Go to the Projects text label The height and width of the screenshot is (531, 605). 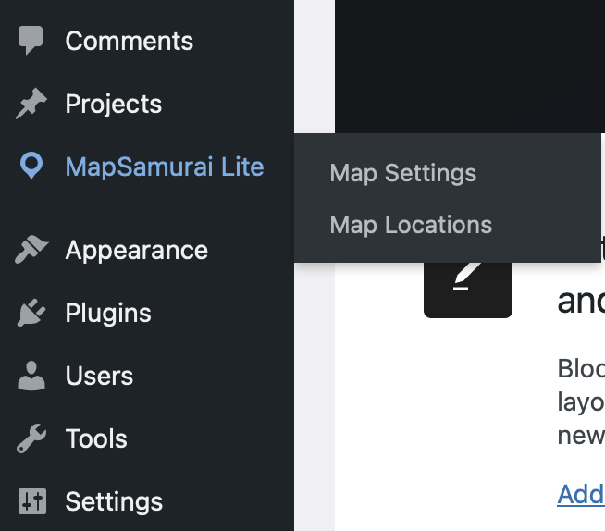click(x=114, y=105)
